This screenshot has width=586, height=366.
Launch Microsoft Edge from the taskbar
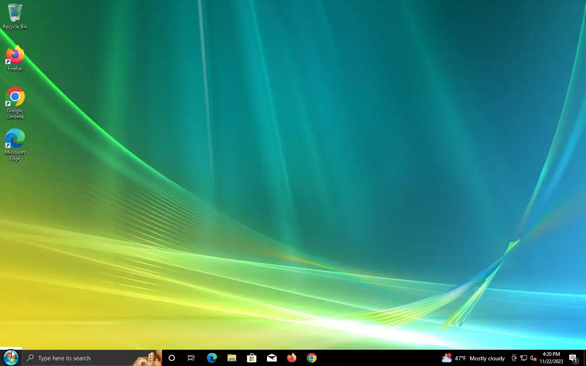point(212,358)
